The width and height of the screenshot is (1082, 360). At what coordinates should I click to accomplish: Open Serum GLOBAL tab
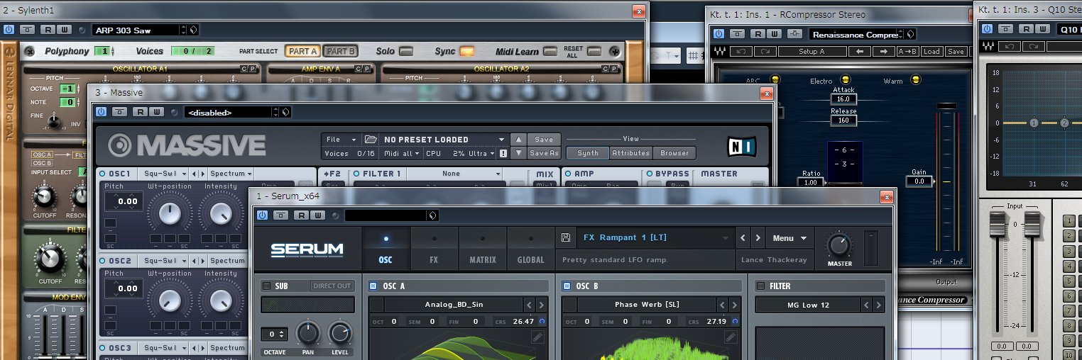(x=531, y=248)
